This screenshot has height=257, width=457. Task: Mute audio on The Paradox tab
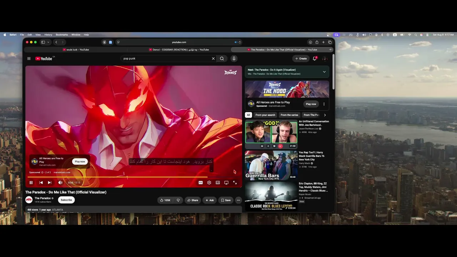330,50
